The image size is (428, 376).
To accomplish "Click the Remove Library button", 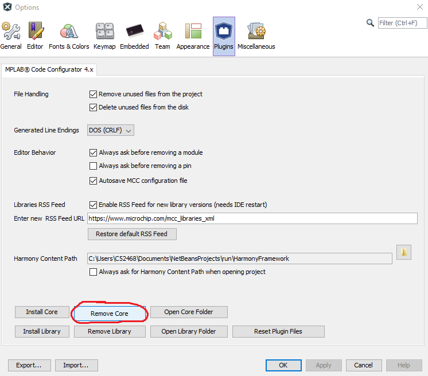I will [x=110, y=331].
